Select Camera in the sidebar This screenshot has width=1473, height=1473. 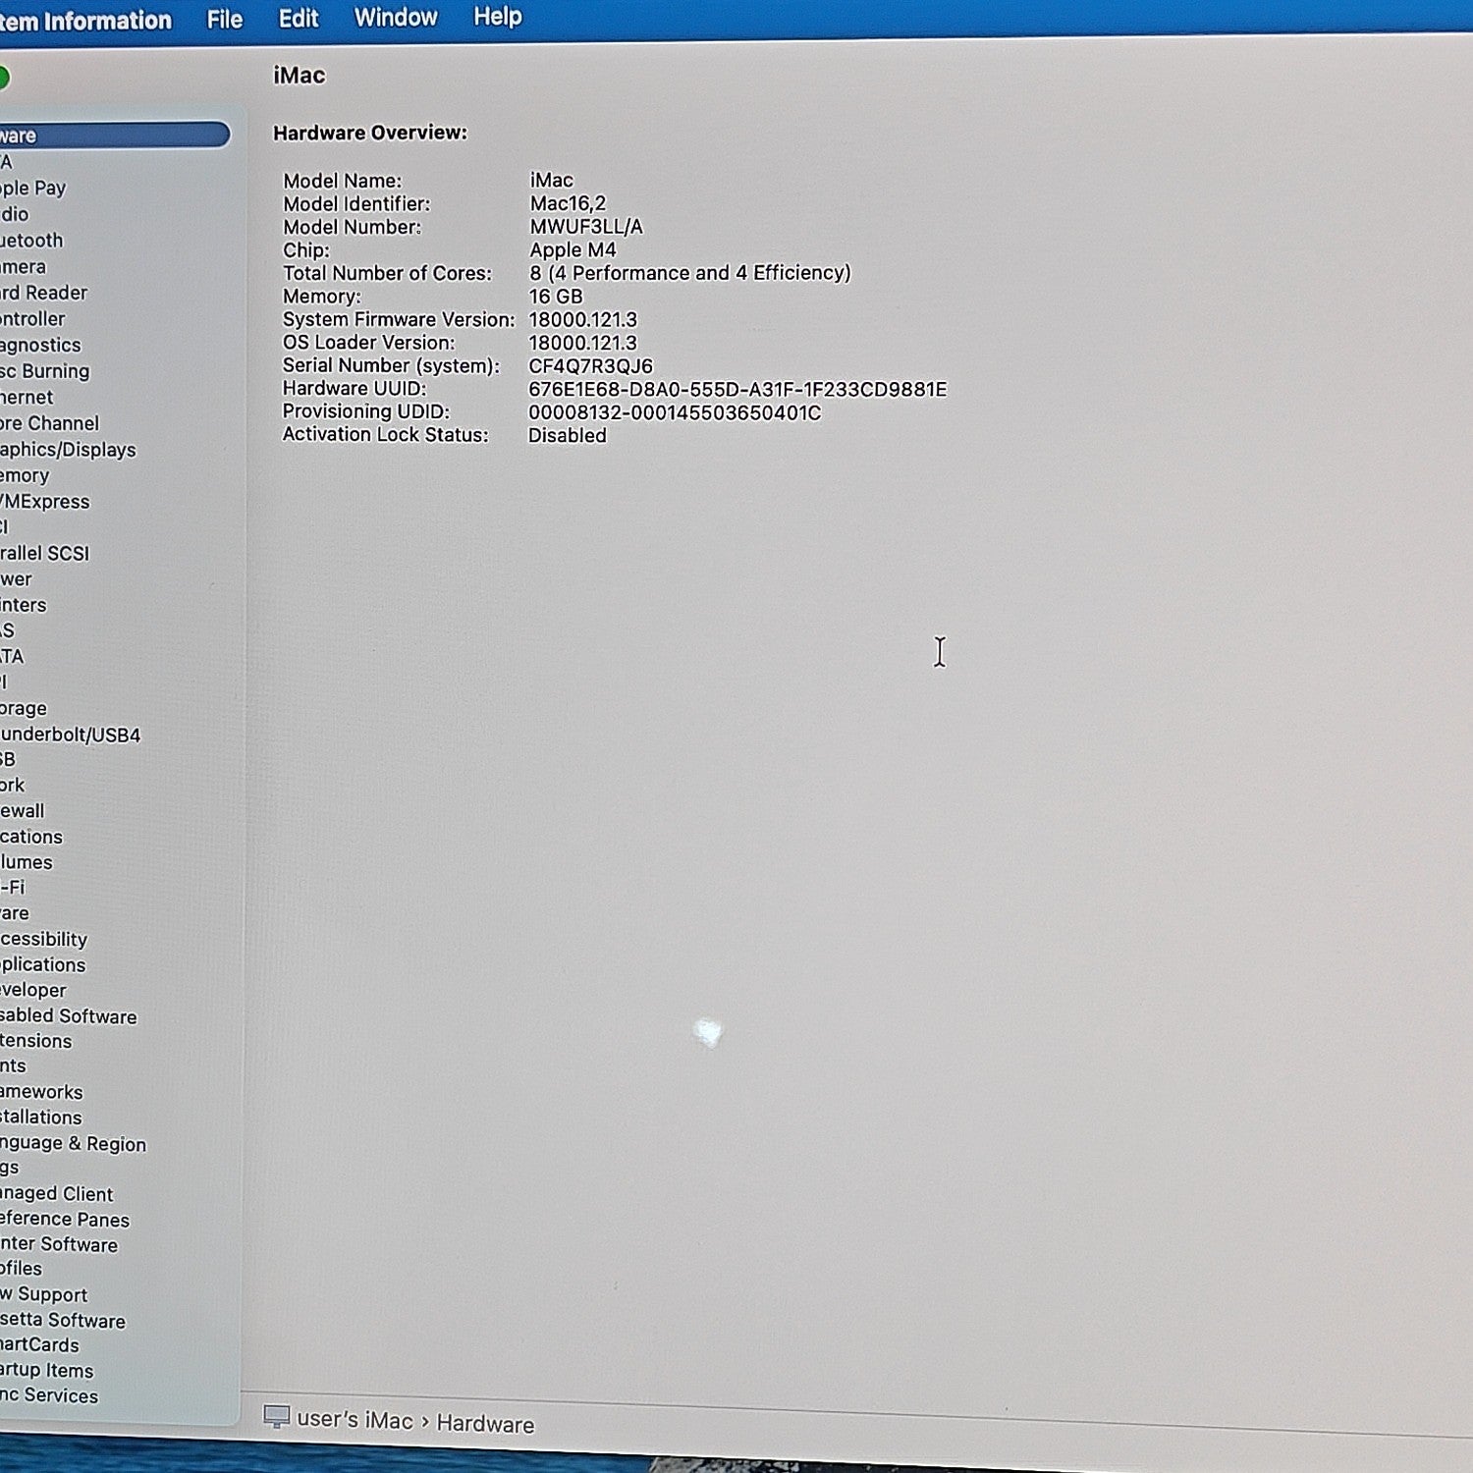click(23, 267)
